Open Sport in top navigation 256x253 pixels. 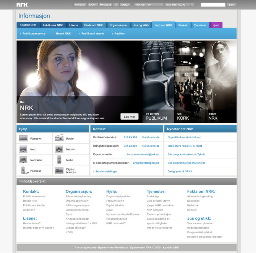click(92, 5)
